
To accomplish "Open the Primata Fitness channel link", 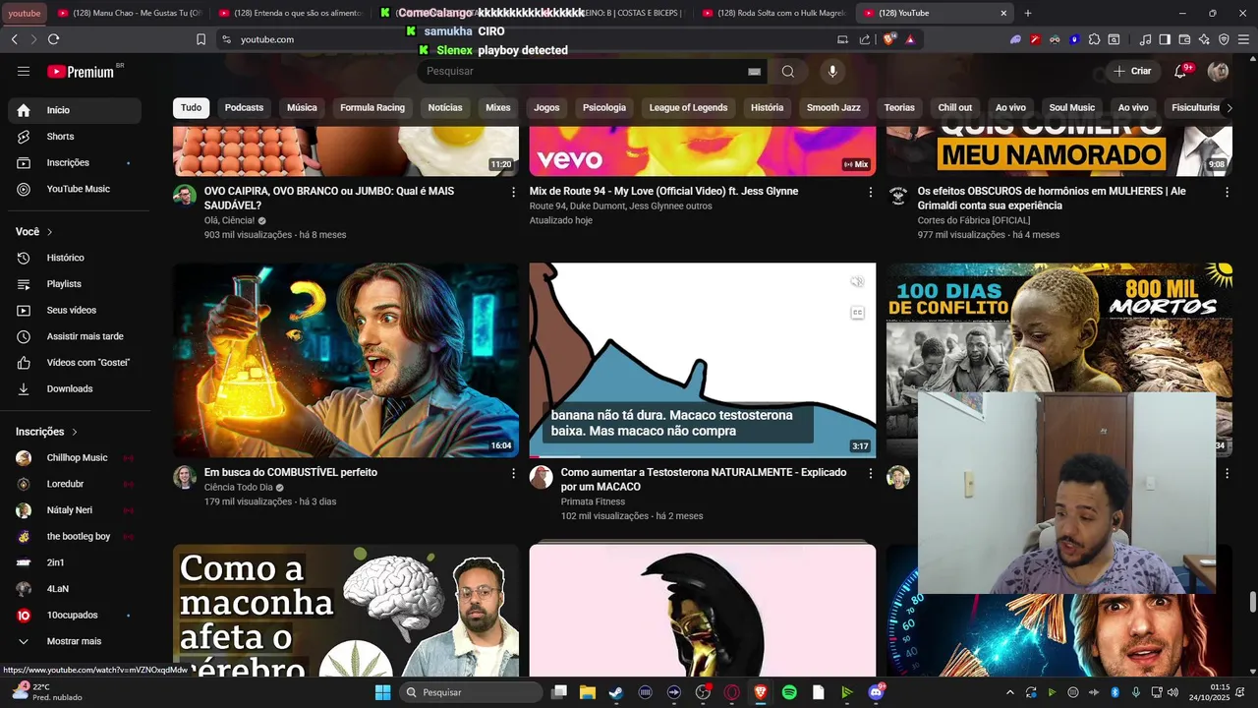I will (593, 502).
